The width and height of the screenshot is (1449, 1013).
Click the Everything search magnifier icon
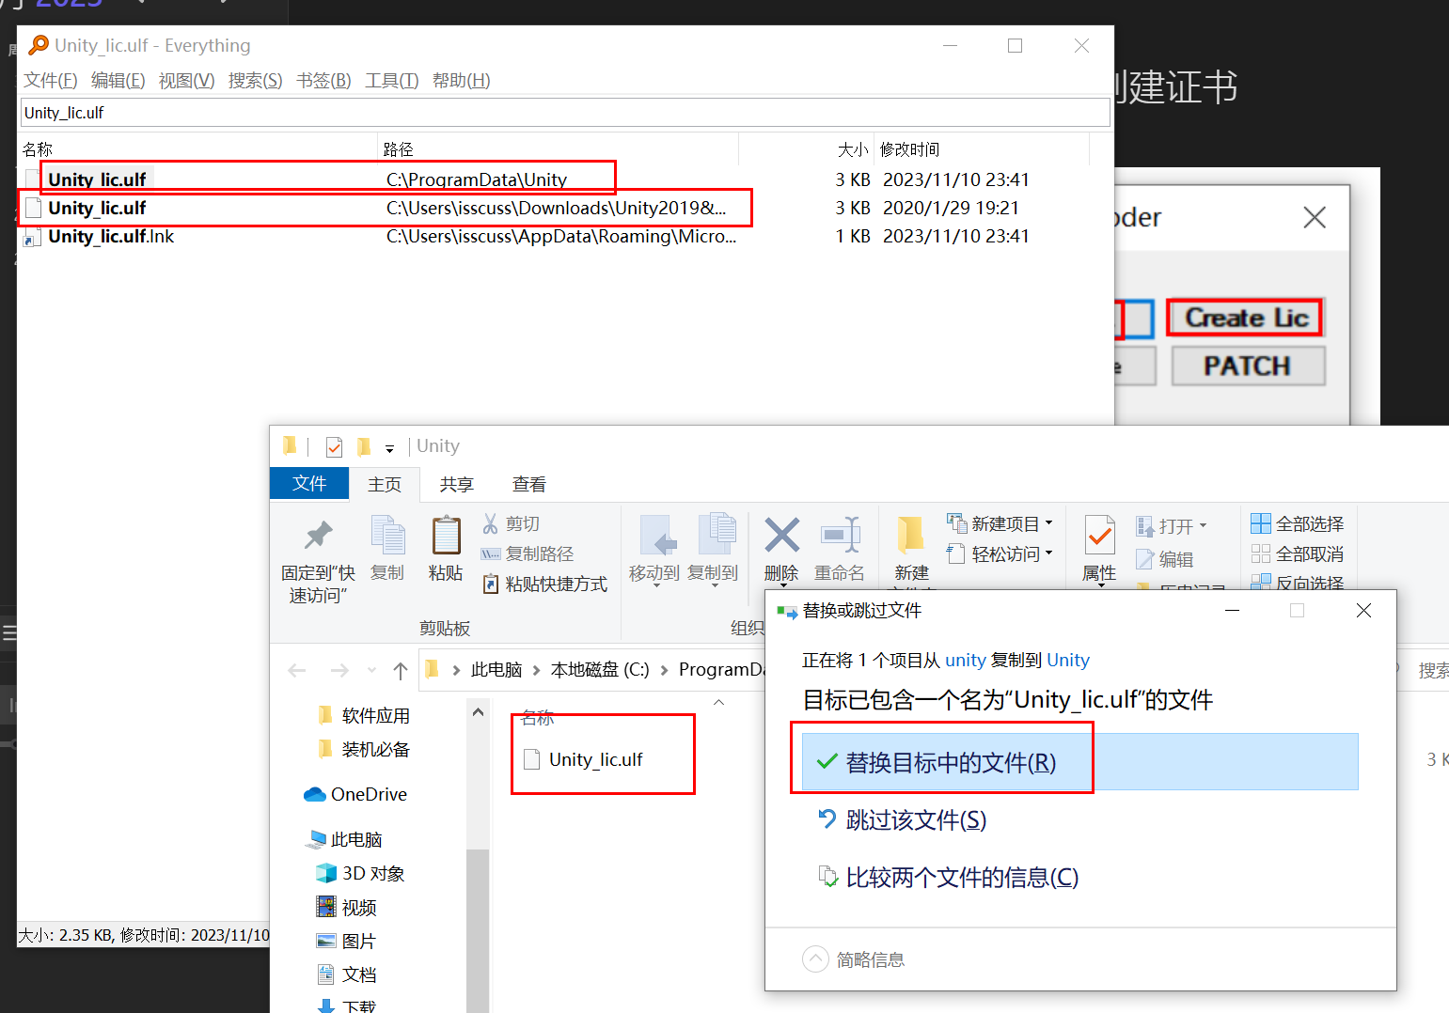click(x=39, y=45)
